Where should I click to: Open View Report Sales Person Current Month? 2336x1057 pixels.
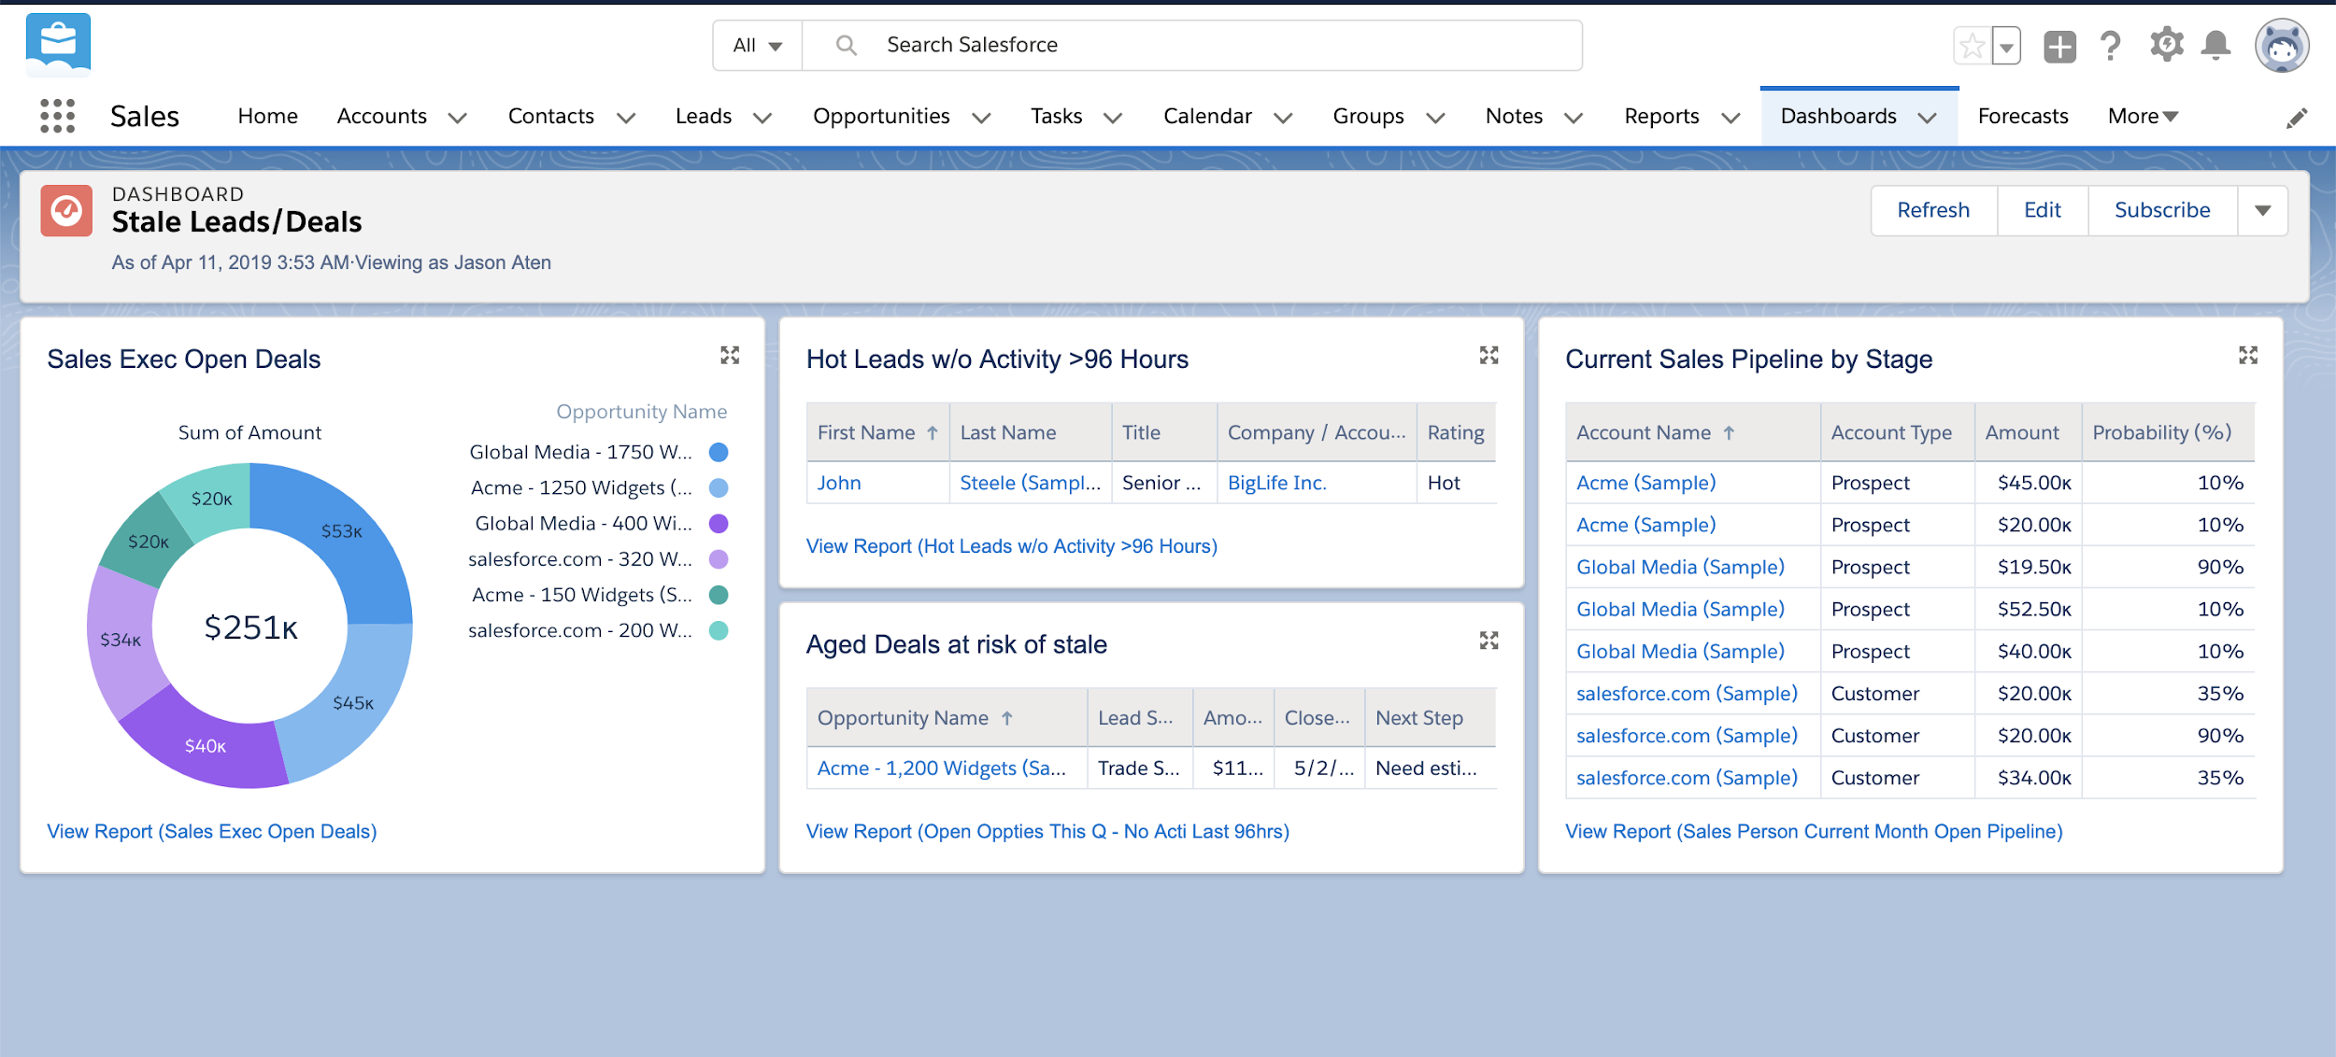point(1814,831)
